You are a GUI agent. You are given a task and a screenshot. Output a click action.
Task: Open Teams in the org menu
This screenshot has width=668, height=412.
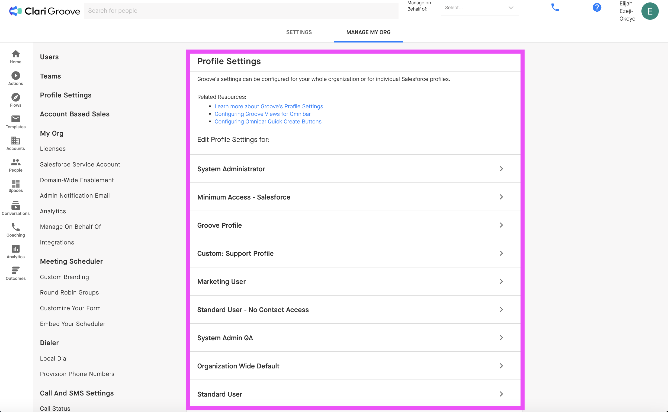50,76
